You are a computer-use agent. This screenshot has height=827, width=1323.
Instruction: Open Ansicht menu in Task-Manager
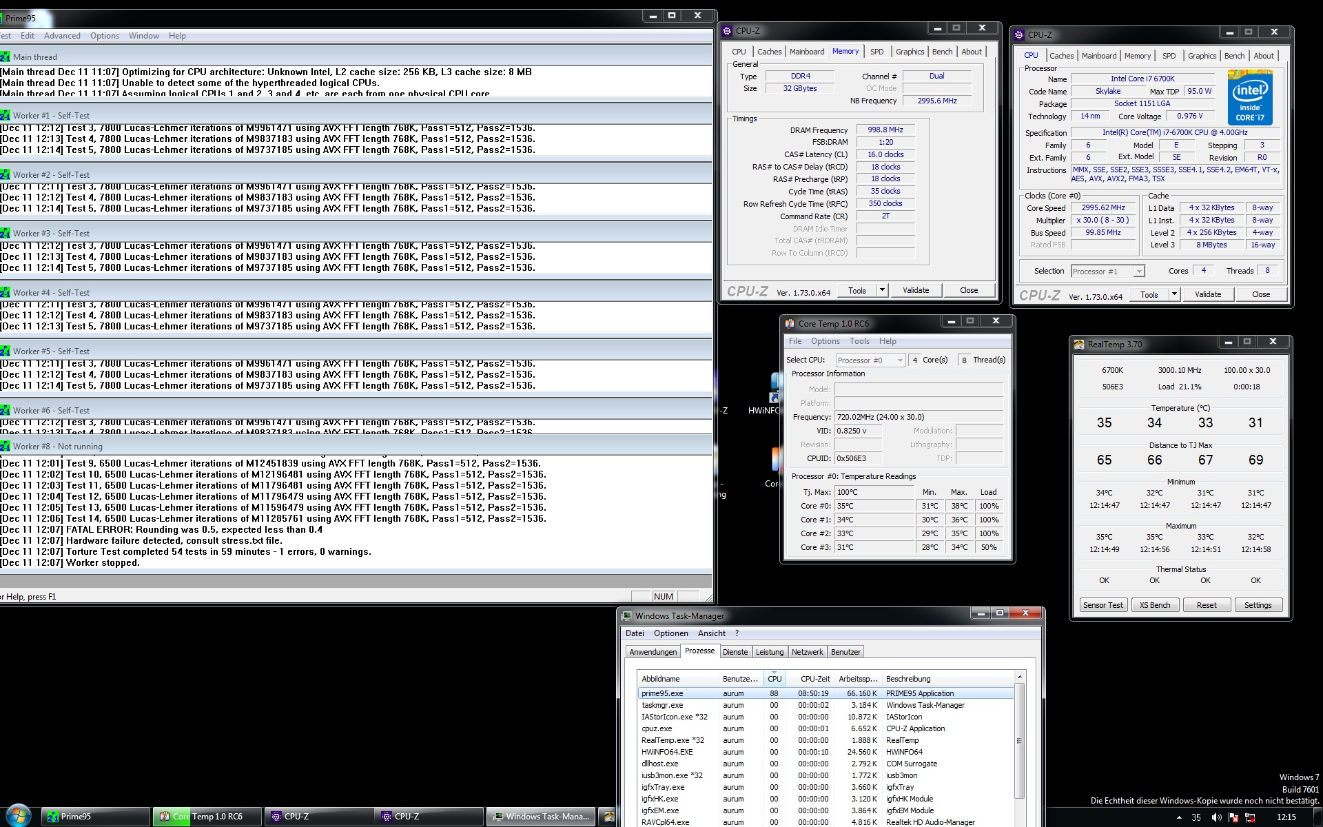712,633
